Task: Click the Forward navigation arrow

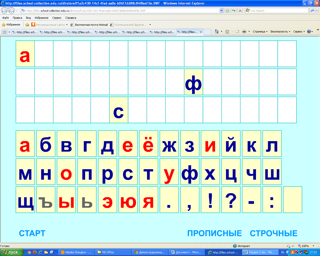Action: [x=11, y=10]
